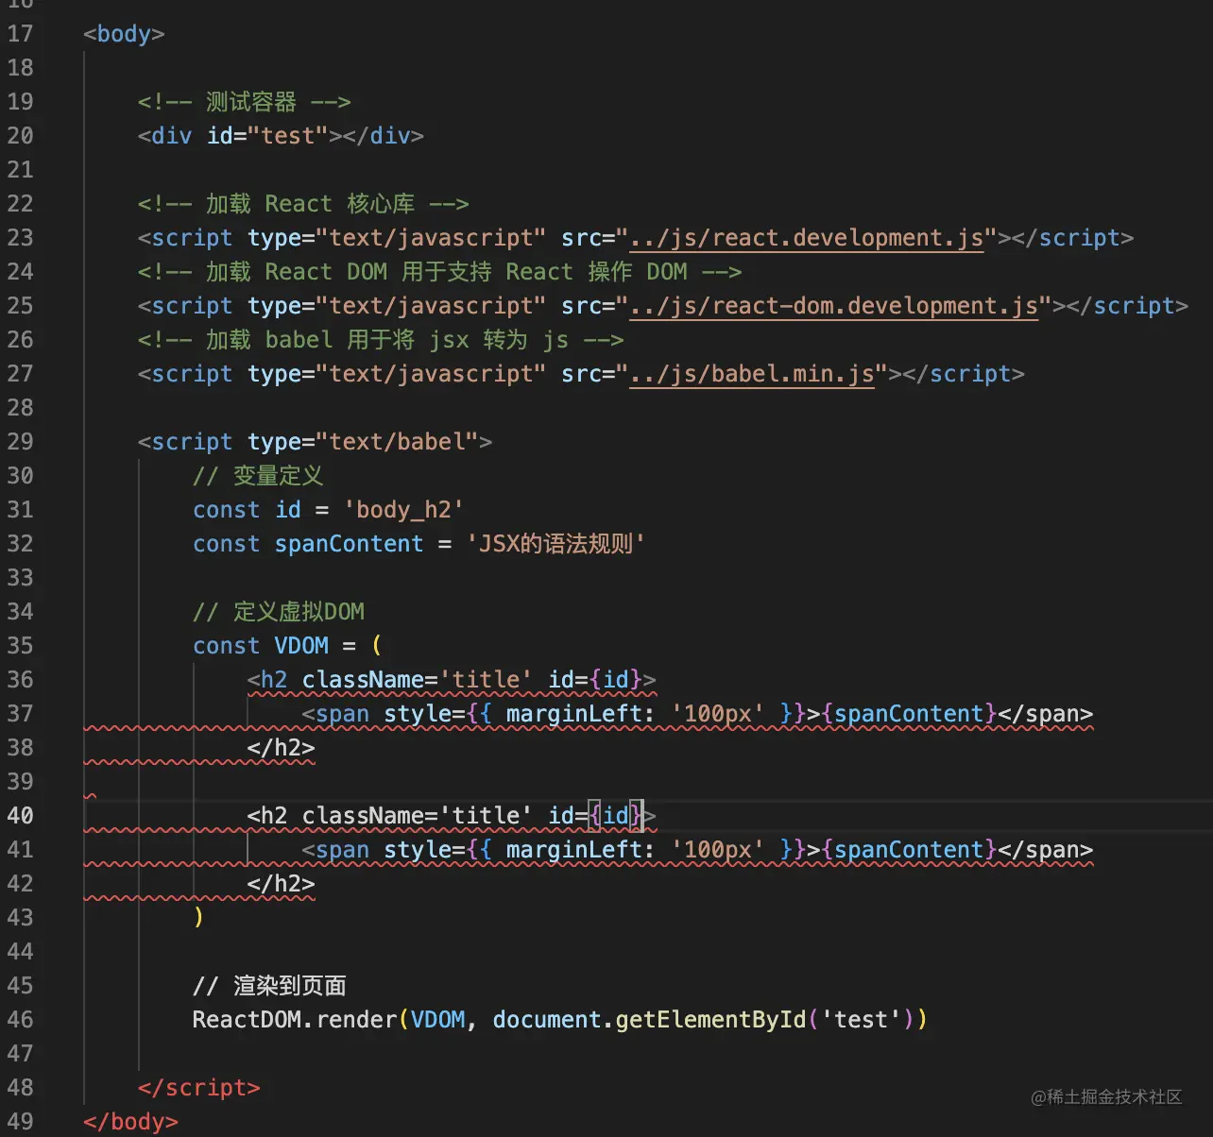Image resolution: width=1213 pixels, height=1137 pixels.
Task: Click the closing script tag on line 48
Action: click(198, 1088)
